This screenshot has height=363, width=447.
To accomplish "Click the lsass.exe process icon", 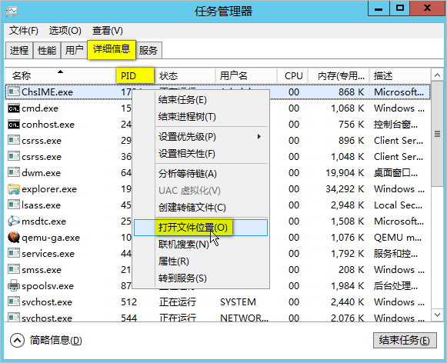I will [14, 205].
